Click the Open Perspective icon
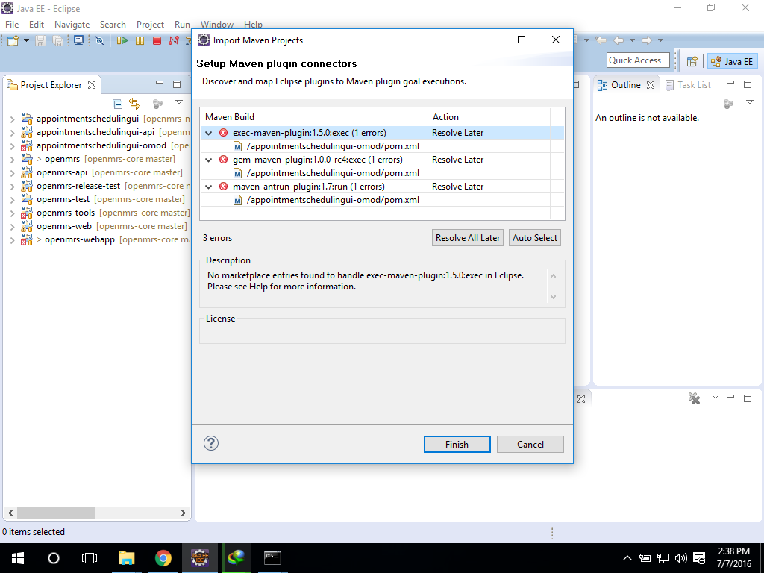764x573 pixels. [692, 61]
